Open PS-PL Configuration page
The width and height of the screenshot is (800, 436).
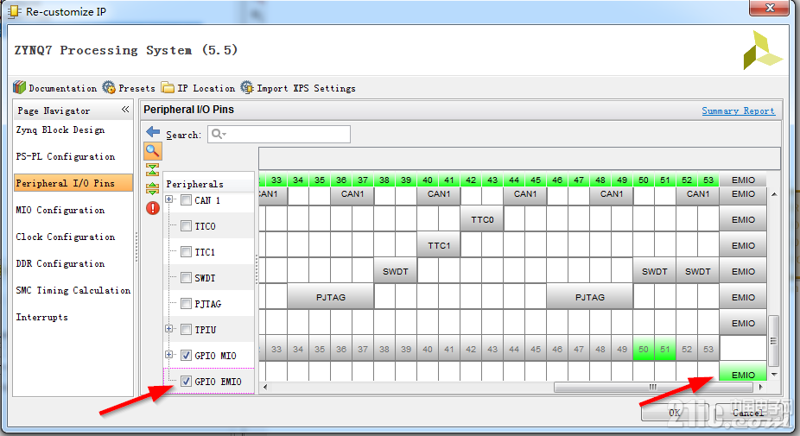[66, 156]
